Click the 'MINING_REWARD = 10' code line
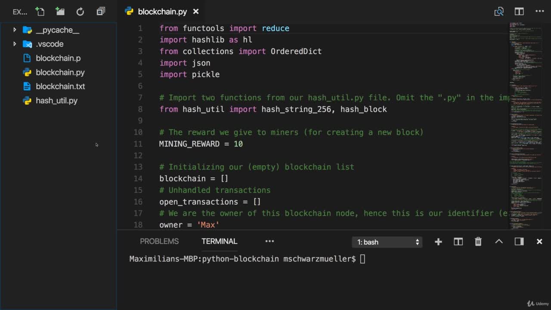The width and height of the screenshot is (551, 310). 201,144
